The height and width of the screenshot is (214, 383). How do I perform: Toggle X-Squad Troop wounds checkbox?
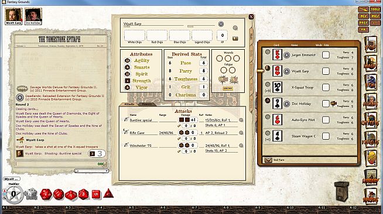(x=326, y=87)
